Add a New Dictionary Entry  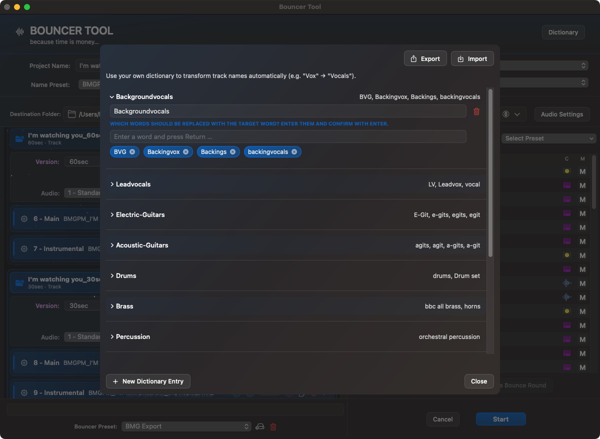click(148, 381)
